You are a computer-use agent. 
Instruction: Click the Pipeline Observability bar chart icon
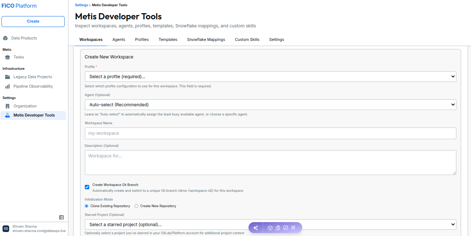click(7, 87)
